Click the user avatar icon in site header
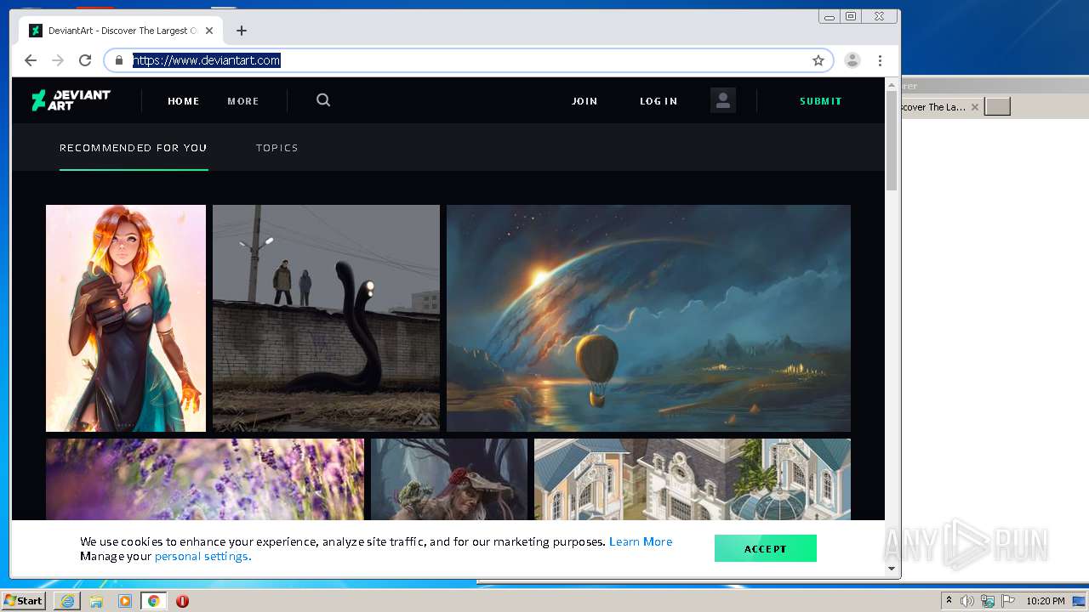The width and height of the screenshot is (1089, 612). click(x=723, y=100)
